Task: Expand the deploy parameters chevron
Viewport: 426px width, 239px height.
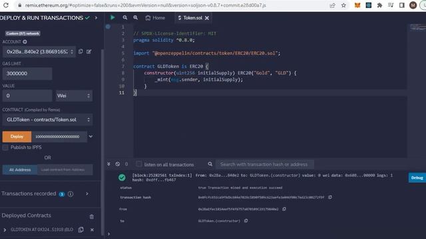Action: point(91,137)
